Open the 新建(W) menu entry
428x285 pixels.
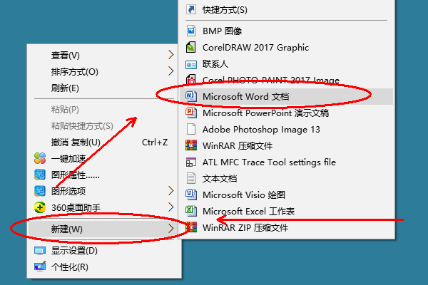[104, 229]
